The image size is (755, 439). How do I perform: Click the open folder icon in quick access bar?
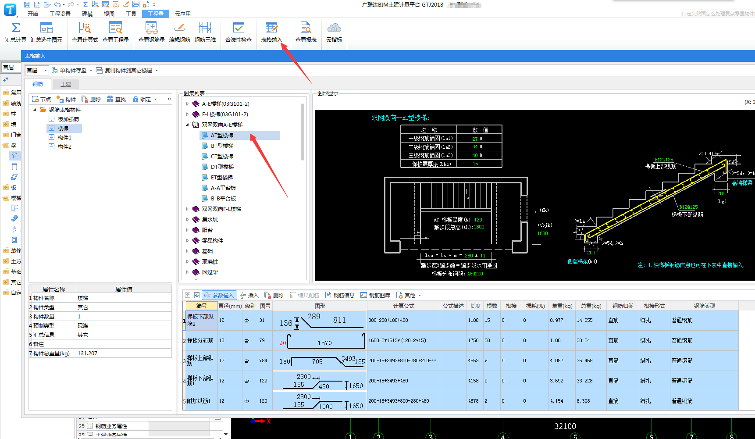[47, 4]
